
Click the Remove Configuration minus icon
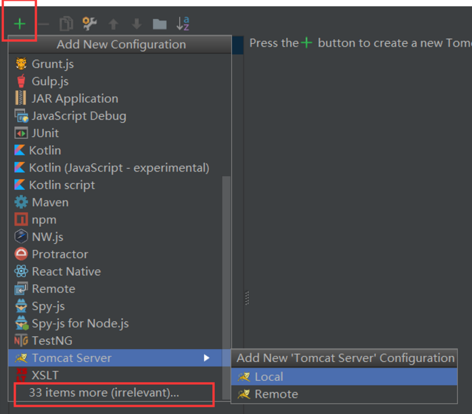pyautogui.click(x=43, y=24)
